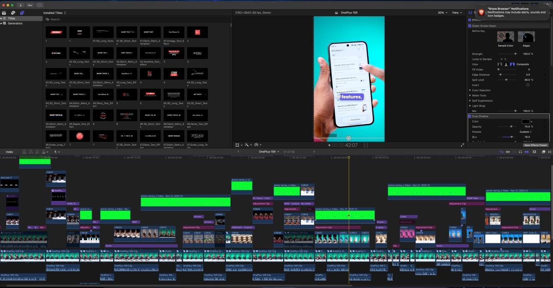553x288 pixels.
Task: Go forward in timeline history
Action: [314, 152]
